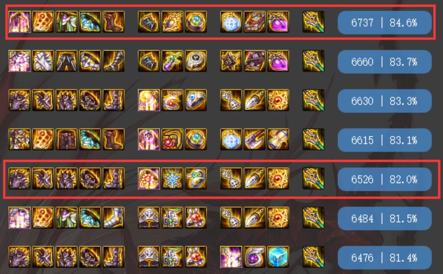Click the 6484 | 81.5% result button
443x274 pixels.
pyautogui.click(x=385, y=218)
